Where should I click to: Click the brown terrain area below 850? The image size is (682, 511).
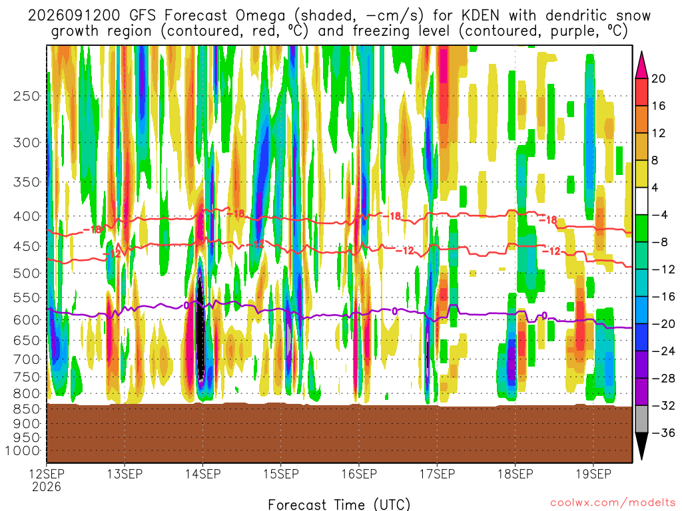click(x=339, y=432)
